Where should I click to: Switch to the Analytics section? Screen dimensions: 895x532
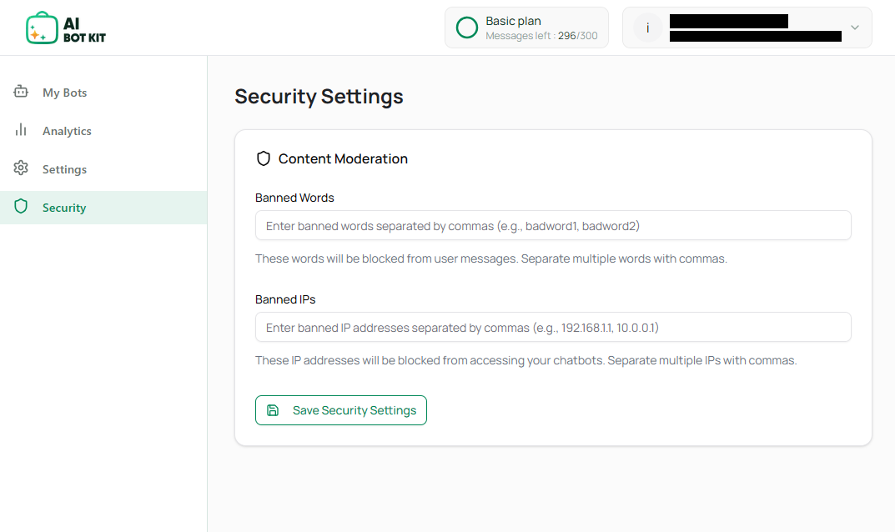click(x=68, y=130)
